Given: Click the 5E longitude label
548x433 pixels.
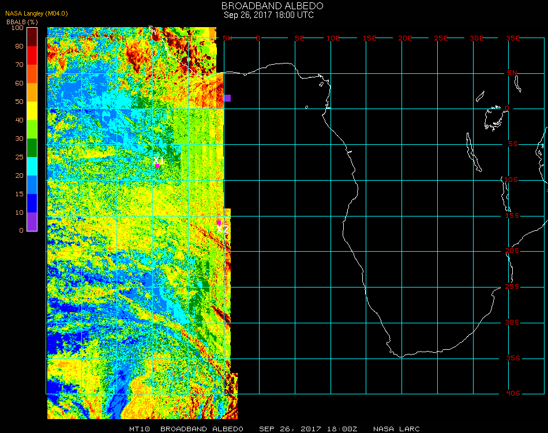Looking at the screenshot, I should [299, 38].
